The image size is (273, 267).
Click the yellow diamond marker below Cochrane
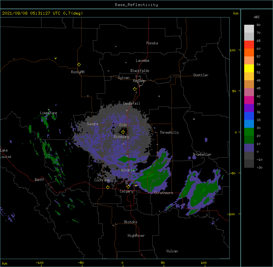pos(108,187)
